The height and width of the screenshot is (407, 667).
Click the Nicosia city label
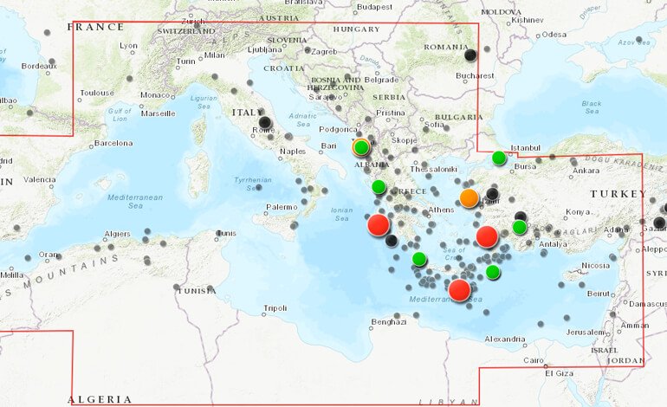[x=596, y=265]
